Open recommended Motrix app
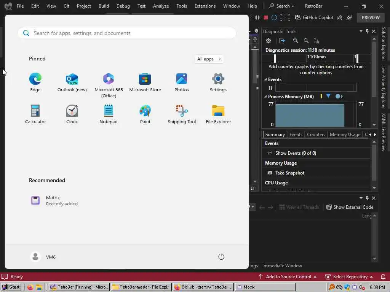390x292 pixels. click(54, 200)
